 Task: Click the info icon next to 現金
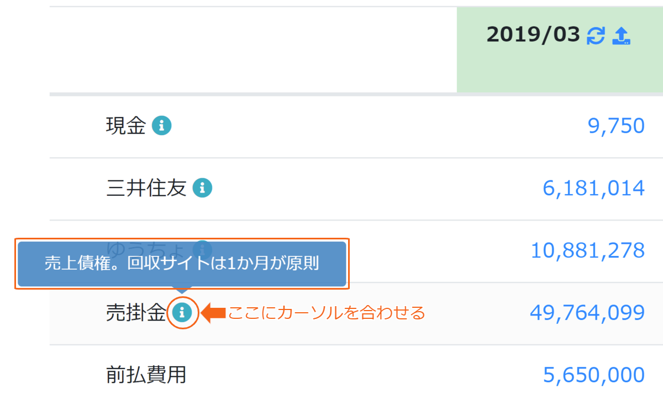pyautogui.click(x=161, y=126)
